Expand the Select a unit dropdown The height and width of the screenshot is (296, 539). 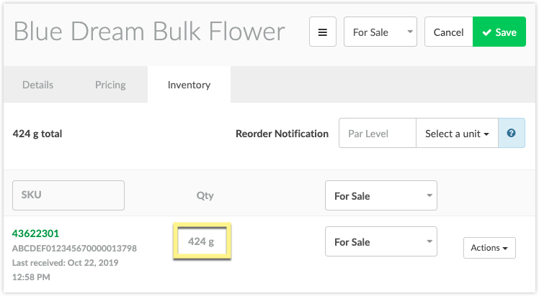tap(457, 133)
